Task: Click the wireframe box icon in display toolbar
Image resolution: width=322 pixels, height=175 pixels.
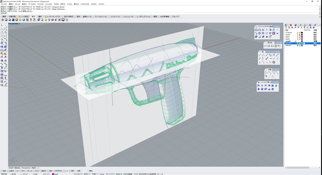Action: [x=67, y=20]
